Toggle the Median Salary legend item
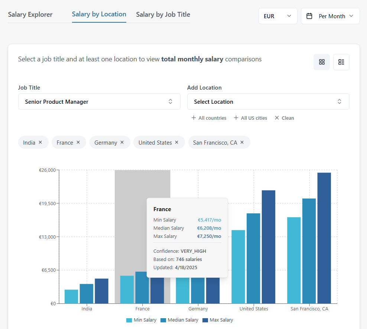This screenshot has width=367, height=329. (179, 320)
